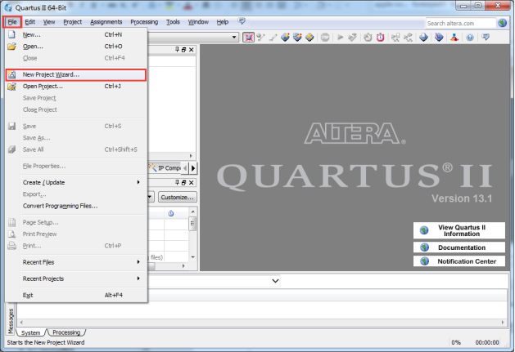
Task: Open the File menu
Action: (x=12, y=22)
